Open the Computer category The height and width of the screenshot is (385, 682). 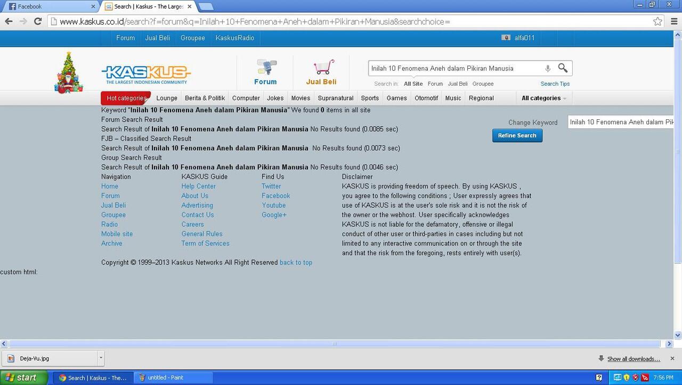[x=246, y=98]
